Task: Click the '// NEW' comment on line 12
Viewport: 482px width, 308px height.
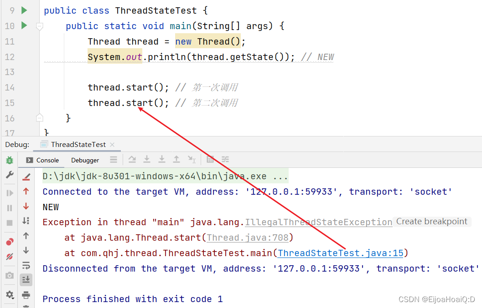Action: click(x=317, y=57)
